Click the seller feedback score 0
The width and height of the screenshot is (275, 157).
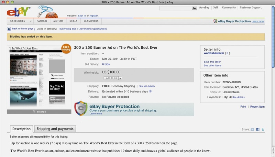(x=228, y=53)
